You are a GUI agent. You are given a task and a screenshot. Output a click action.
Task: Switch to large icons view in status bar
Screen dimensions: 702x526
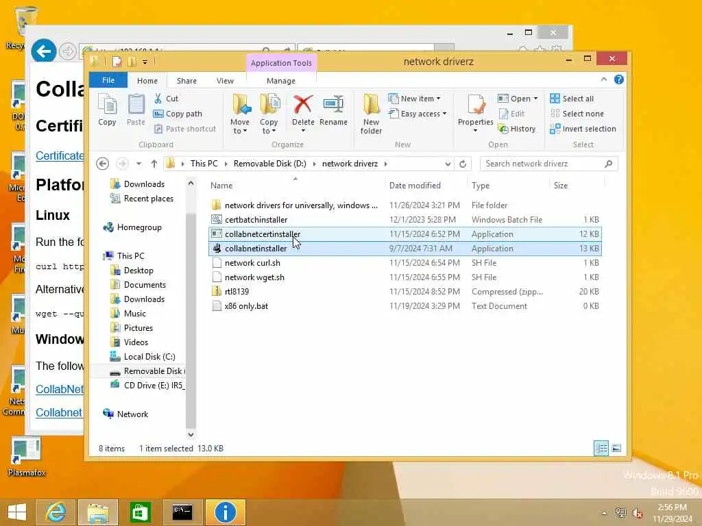coord(616,448)
